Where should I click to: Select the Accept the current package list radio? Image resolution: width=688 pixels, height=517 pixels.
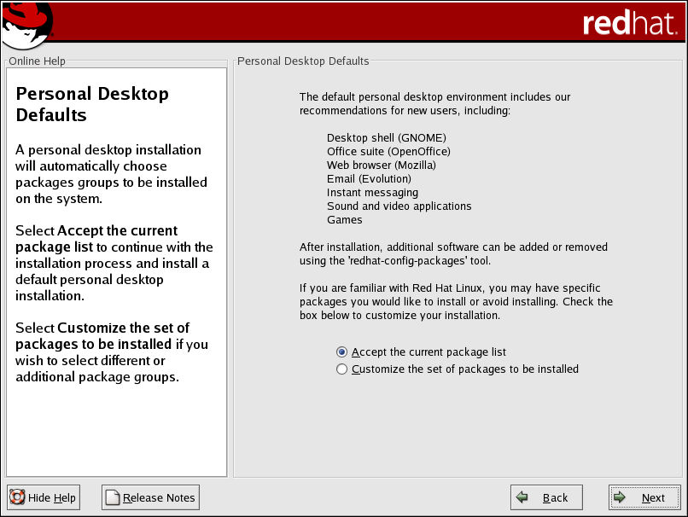tap(342, 352)
